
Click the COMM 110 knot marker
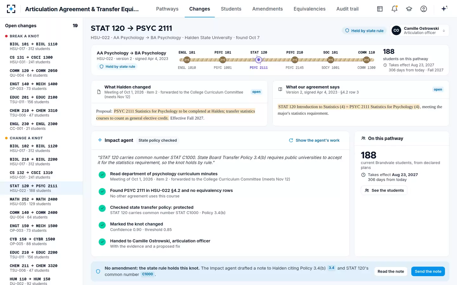[x=367, y=60]
